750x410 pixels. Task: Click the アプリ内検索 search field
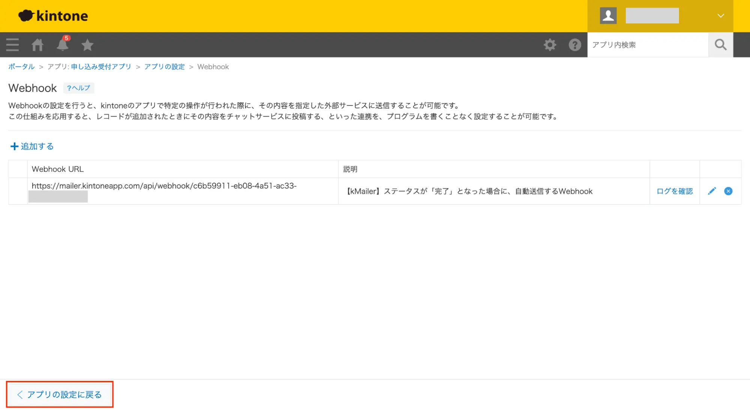point(647,45)
